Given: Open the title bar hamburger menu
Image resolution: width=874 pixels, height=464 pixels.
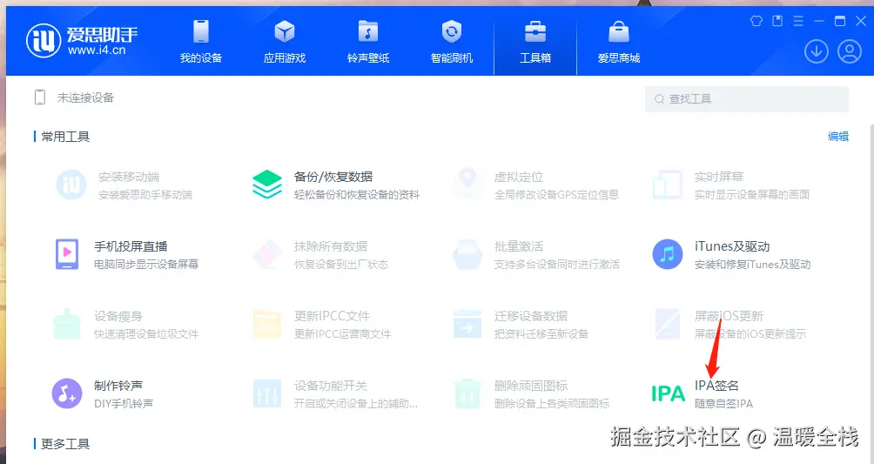Looking at the screenshot, I should 798,21.
